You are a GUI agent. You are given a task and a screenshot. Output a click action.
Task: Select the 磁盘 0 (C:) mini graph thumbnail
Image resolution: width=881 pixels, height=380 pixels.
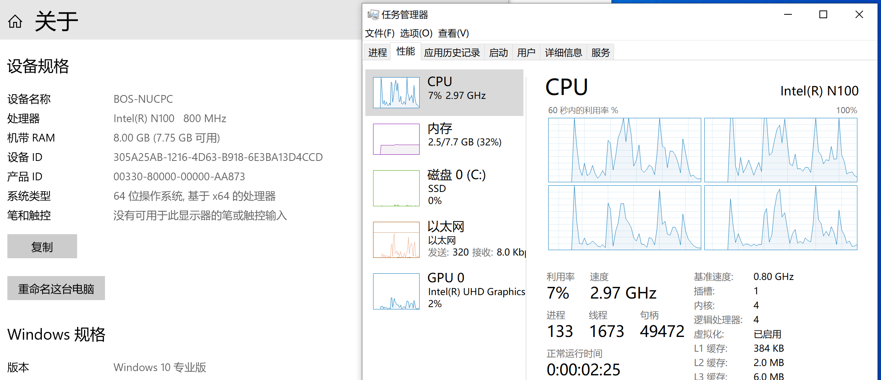tap(396, 188)
